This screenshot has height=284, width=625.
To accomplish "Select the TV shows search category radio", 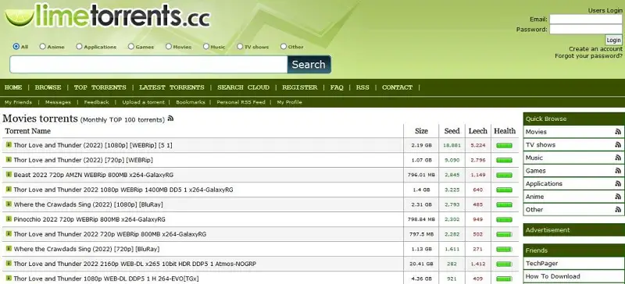I will [x=240, y=46].
